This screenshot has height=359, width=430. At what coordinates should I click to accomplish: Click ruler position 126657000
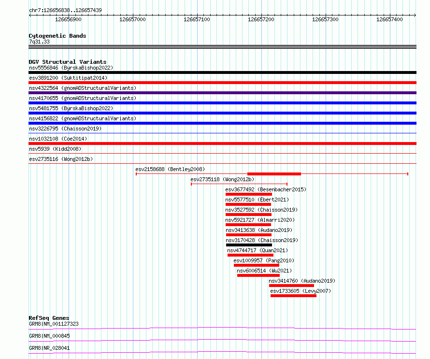(132, 19)
